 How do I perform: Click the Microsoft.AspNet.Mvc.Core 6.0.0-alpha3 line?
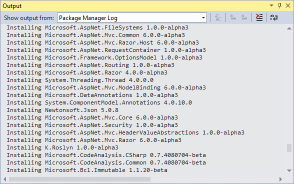pyautogui.click(x=92, y=117)
